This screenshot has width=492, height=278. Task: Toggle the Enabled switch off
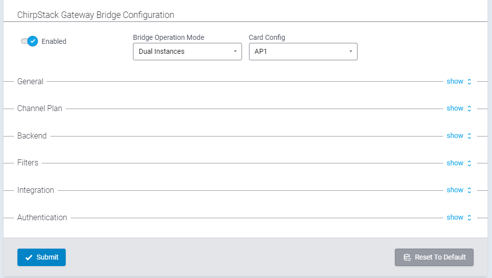click(x=29, y=41)
